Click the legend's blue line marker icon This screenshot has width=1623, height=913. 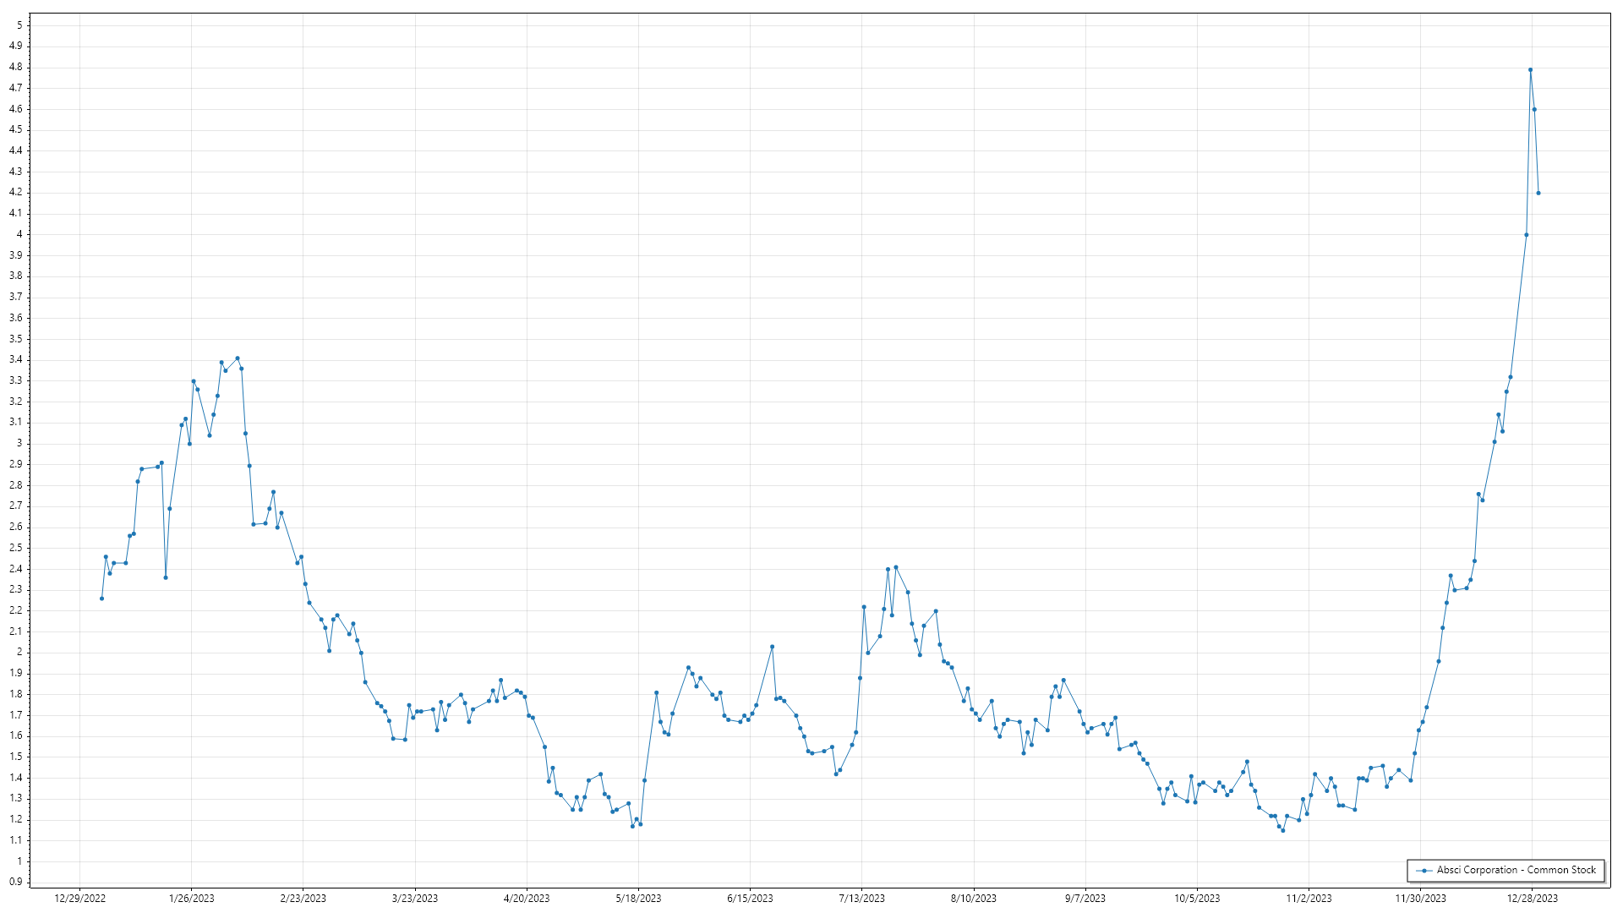(1424, 871)
